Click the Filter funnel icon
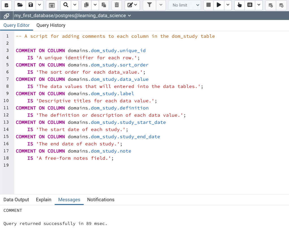Image resolution: width=289 pixels, height=229 pixels. click(x=149, y=5)
